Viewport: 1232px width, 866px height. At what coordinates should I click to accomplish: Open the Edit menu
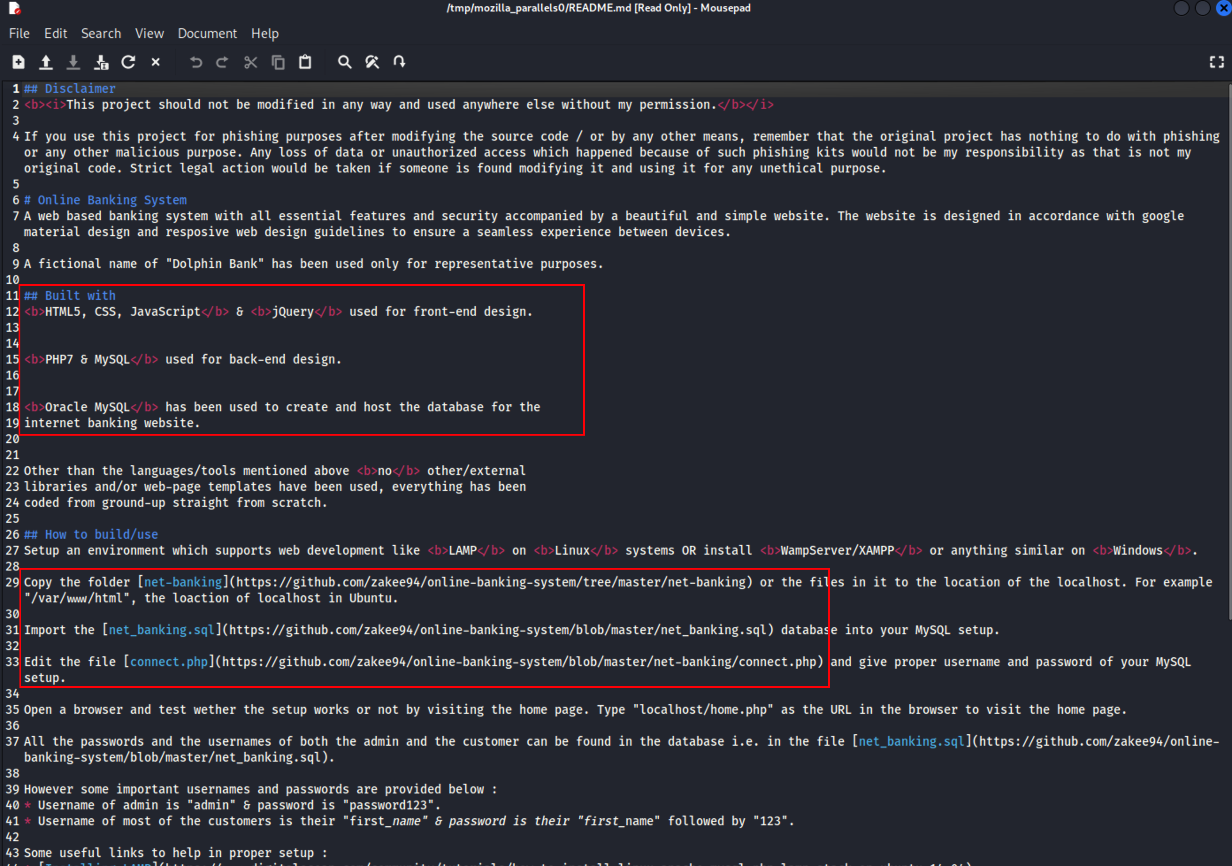[x=56, y=34]
